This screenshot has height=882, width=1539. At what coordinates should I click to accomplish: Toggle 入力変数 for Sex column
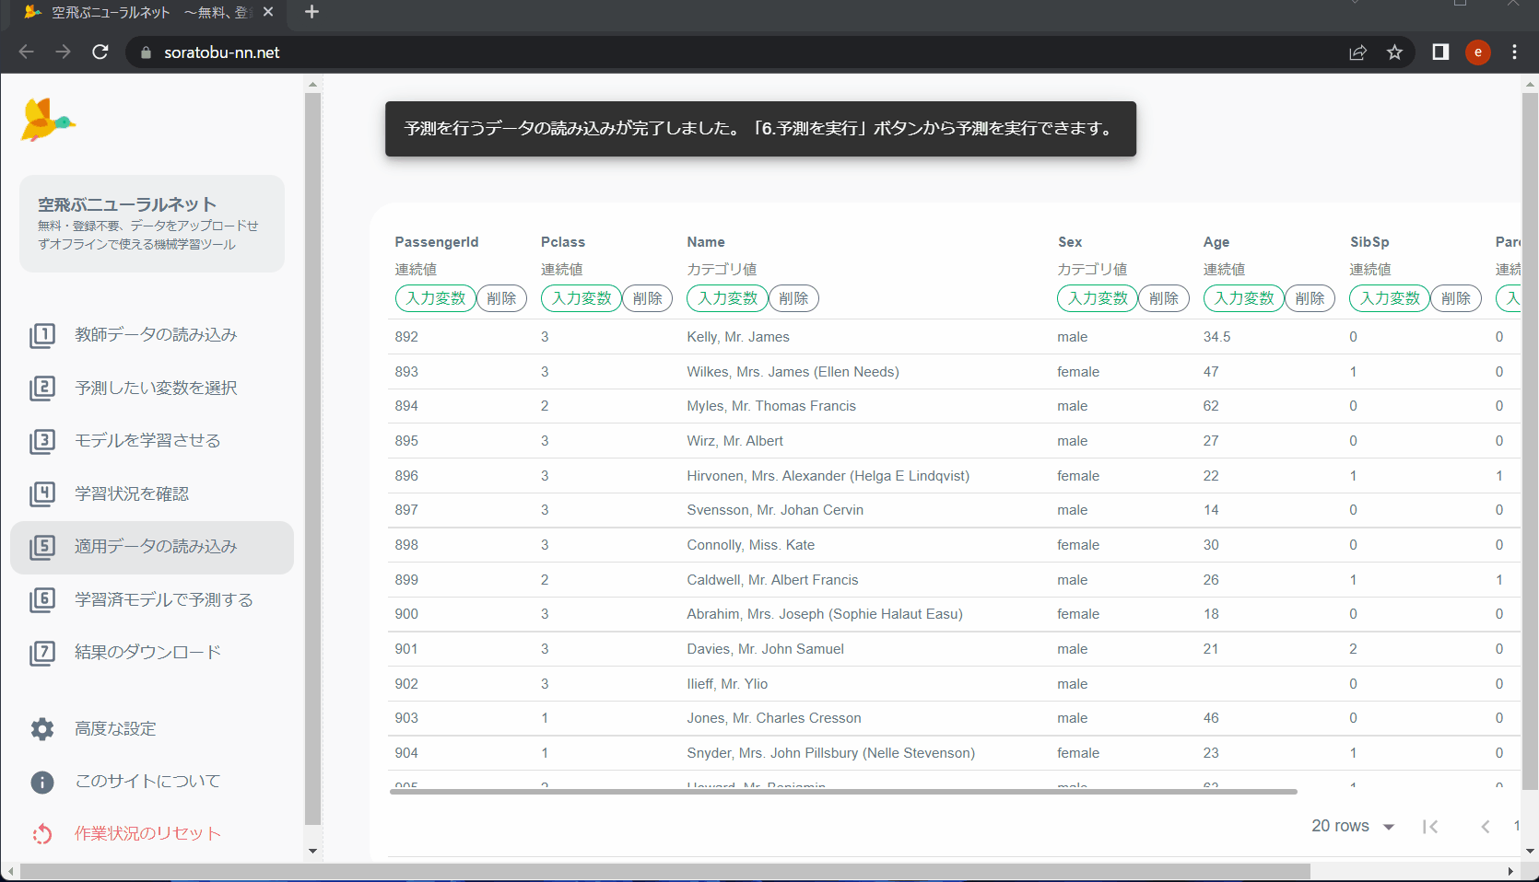(1098, 298)
